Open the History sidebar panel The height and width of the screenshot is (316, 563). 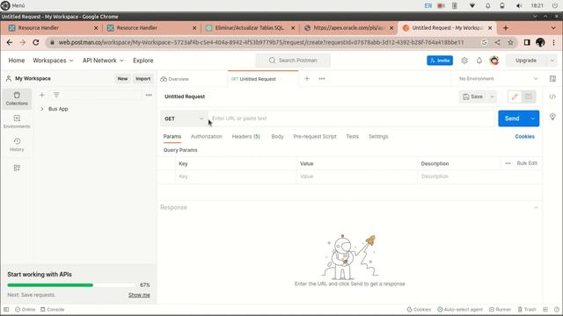click(x=17, y=145)
